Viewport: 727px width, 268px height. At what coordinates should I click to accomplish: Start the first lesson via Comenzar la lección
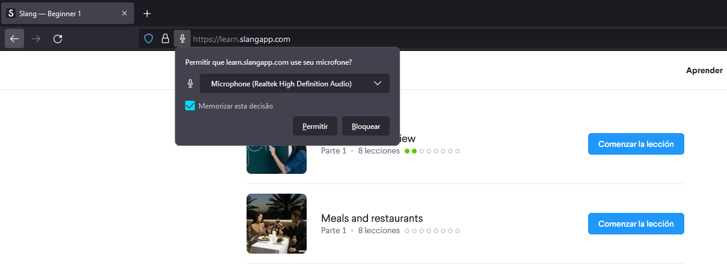coord(636,144)
